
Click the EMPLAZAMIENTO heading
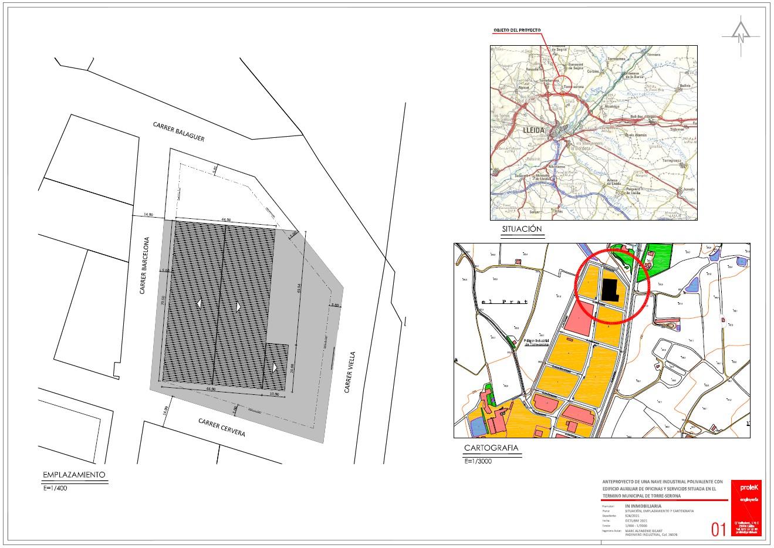pos(74,475)
